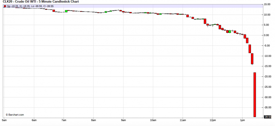Image resolution: width=275 pixels, height=126 pixels.
Task: Open the Barchart.com copyright link
Action: click(15, 115)
